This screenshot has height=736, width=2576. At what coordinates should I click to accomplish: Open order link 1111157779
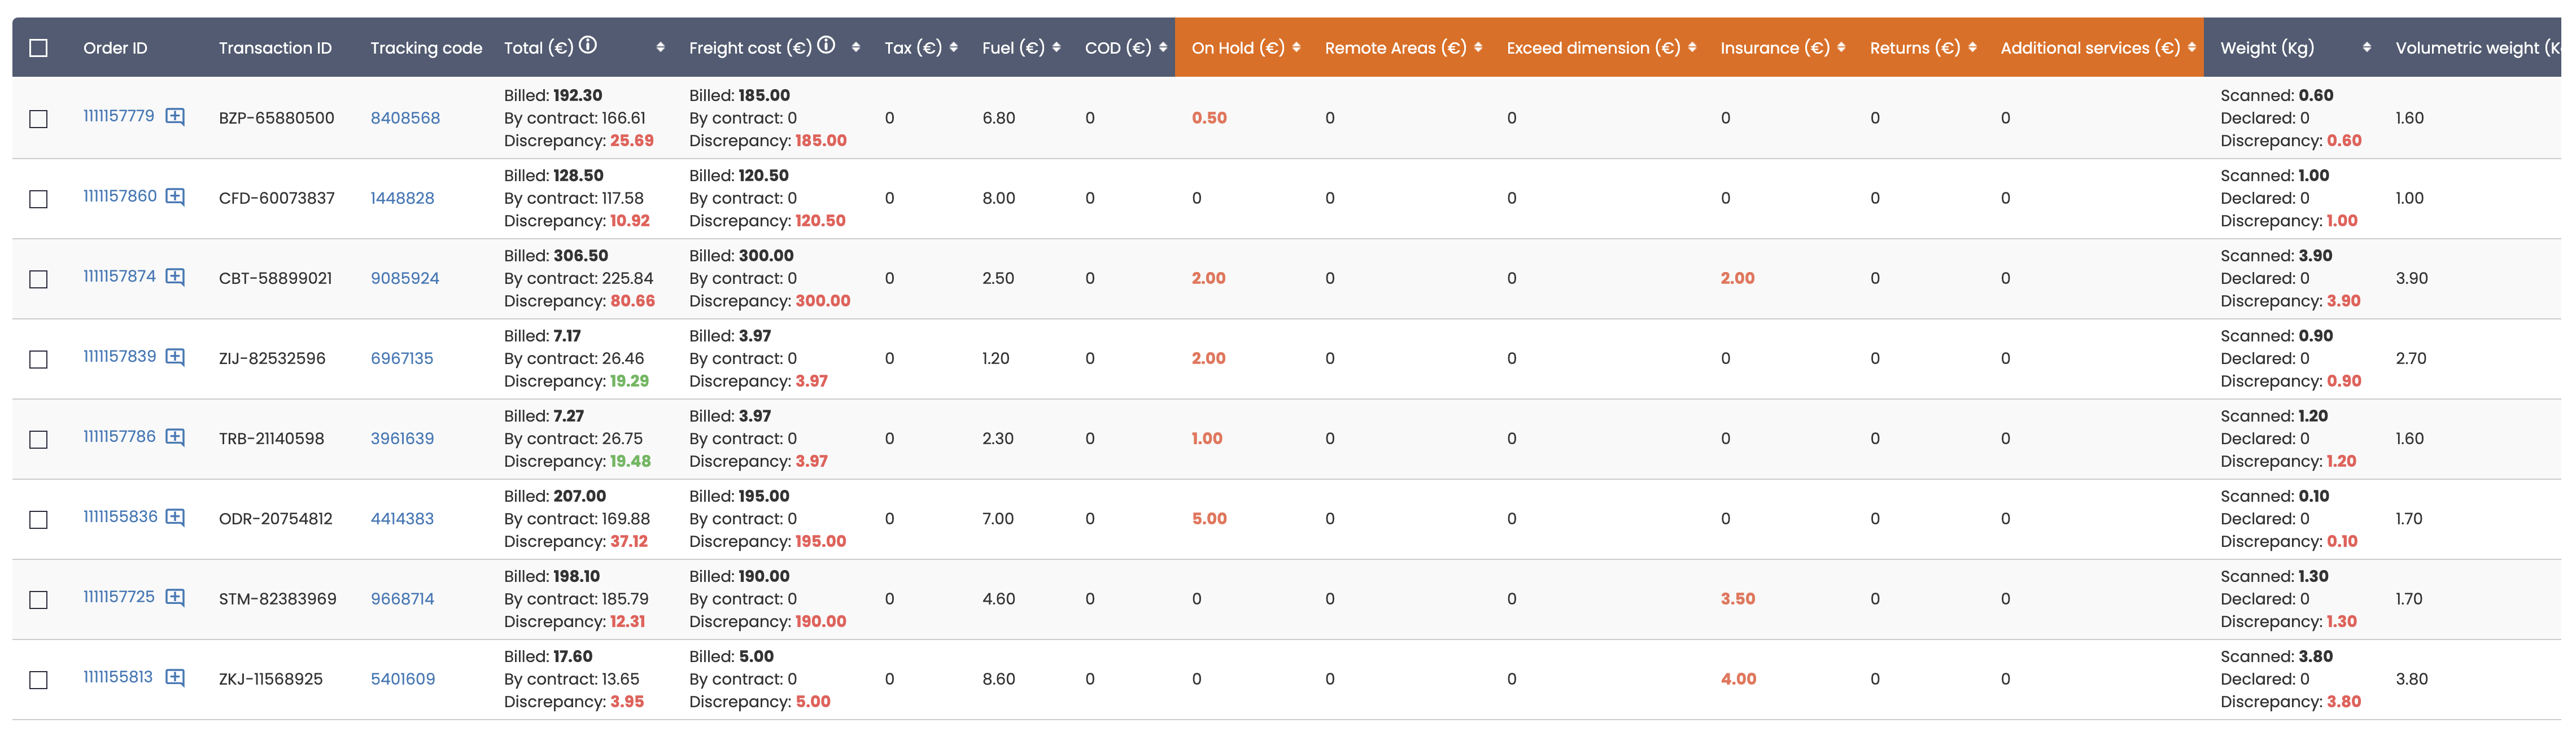tap(119, 116)
